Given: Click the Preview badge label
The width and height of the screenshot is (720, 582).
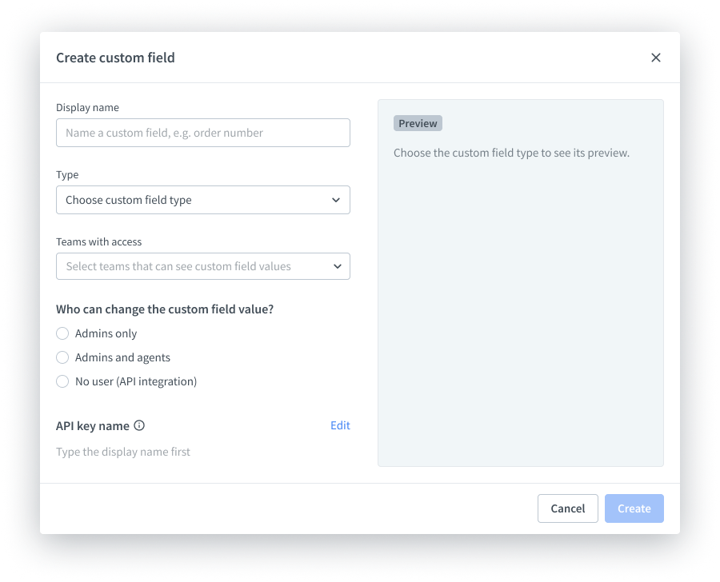Looking at the screenshot, I should click(418, 123).
